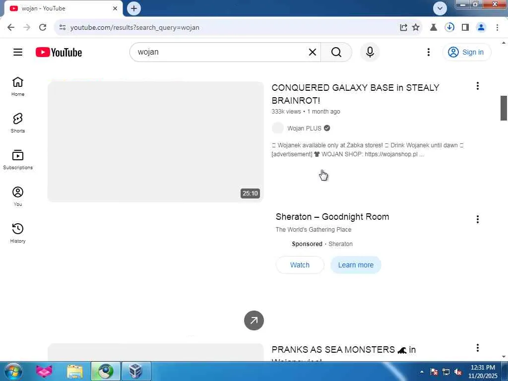This screenshot has height=381, width=508.
Task: Click the share page icon in address bar
Action: pos(403,28)
